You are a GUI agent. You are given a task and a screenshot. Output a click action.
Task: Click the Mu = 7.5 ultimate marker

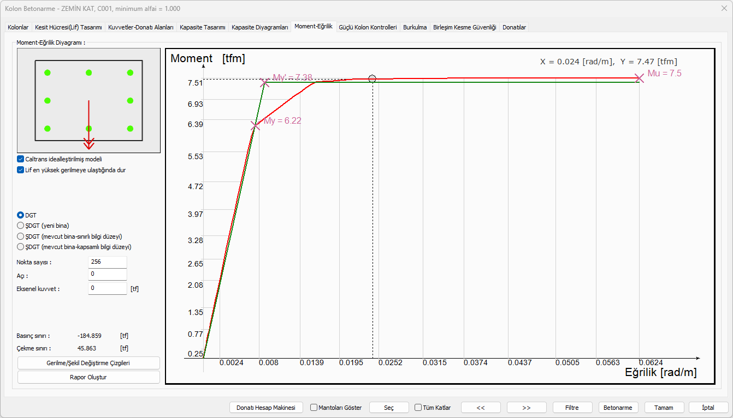tap(639, 78)
